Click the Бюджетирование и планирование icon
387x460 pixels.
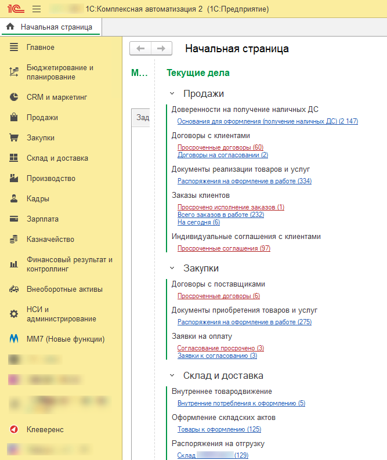click(14, 72)
